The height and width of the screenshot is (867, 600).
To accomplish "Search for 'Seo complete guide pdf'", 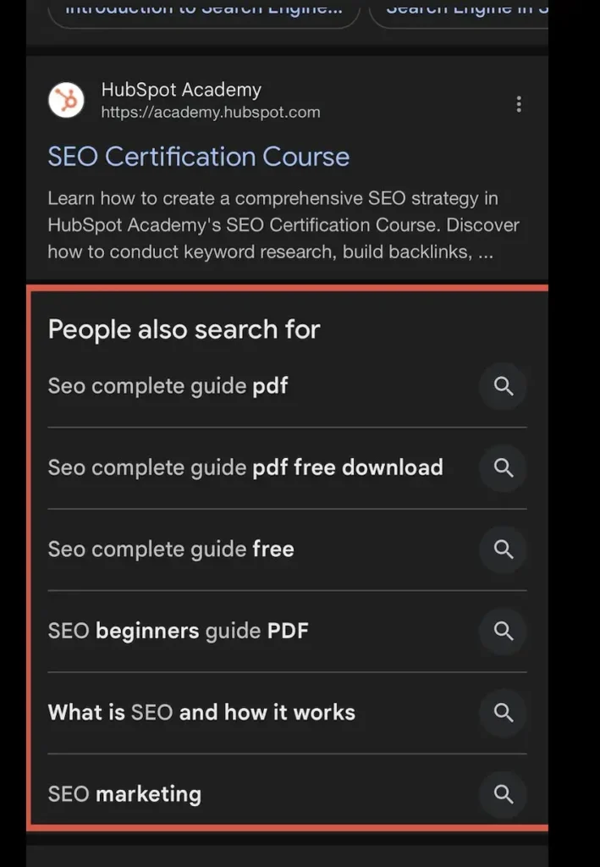I will pyautogui.click(x=168, y=385).
